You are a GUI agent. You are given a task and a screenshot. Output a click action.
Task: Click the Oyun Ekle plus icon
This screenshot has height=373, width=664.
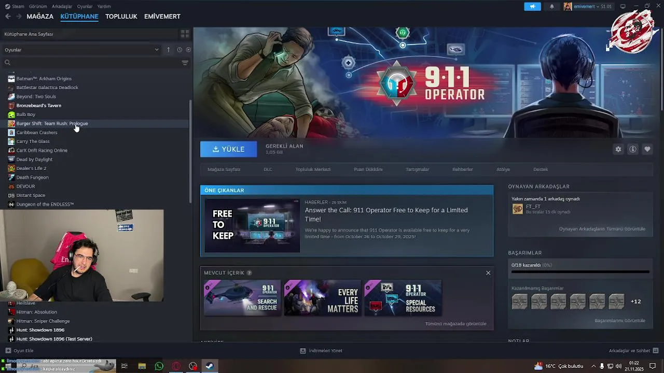[x=8, y=351]
